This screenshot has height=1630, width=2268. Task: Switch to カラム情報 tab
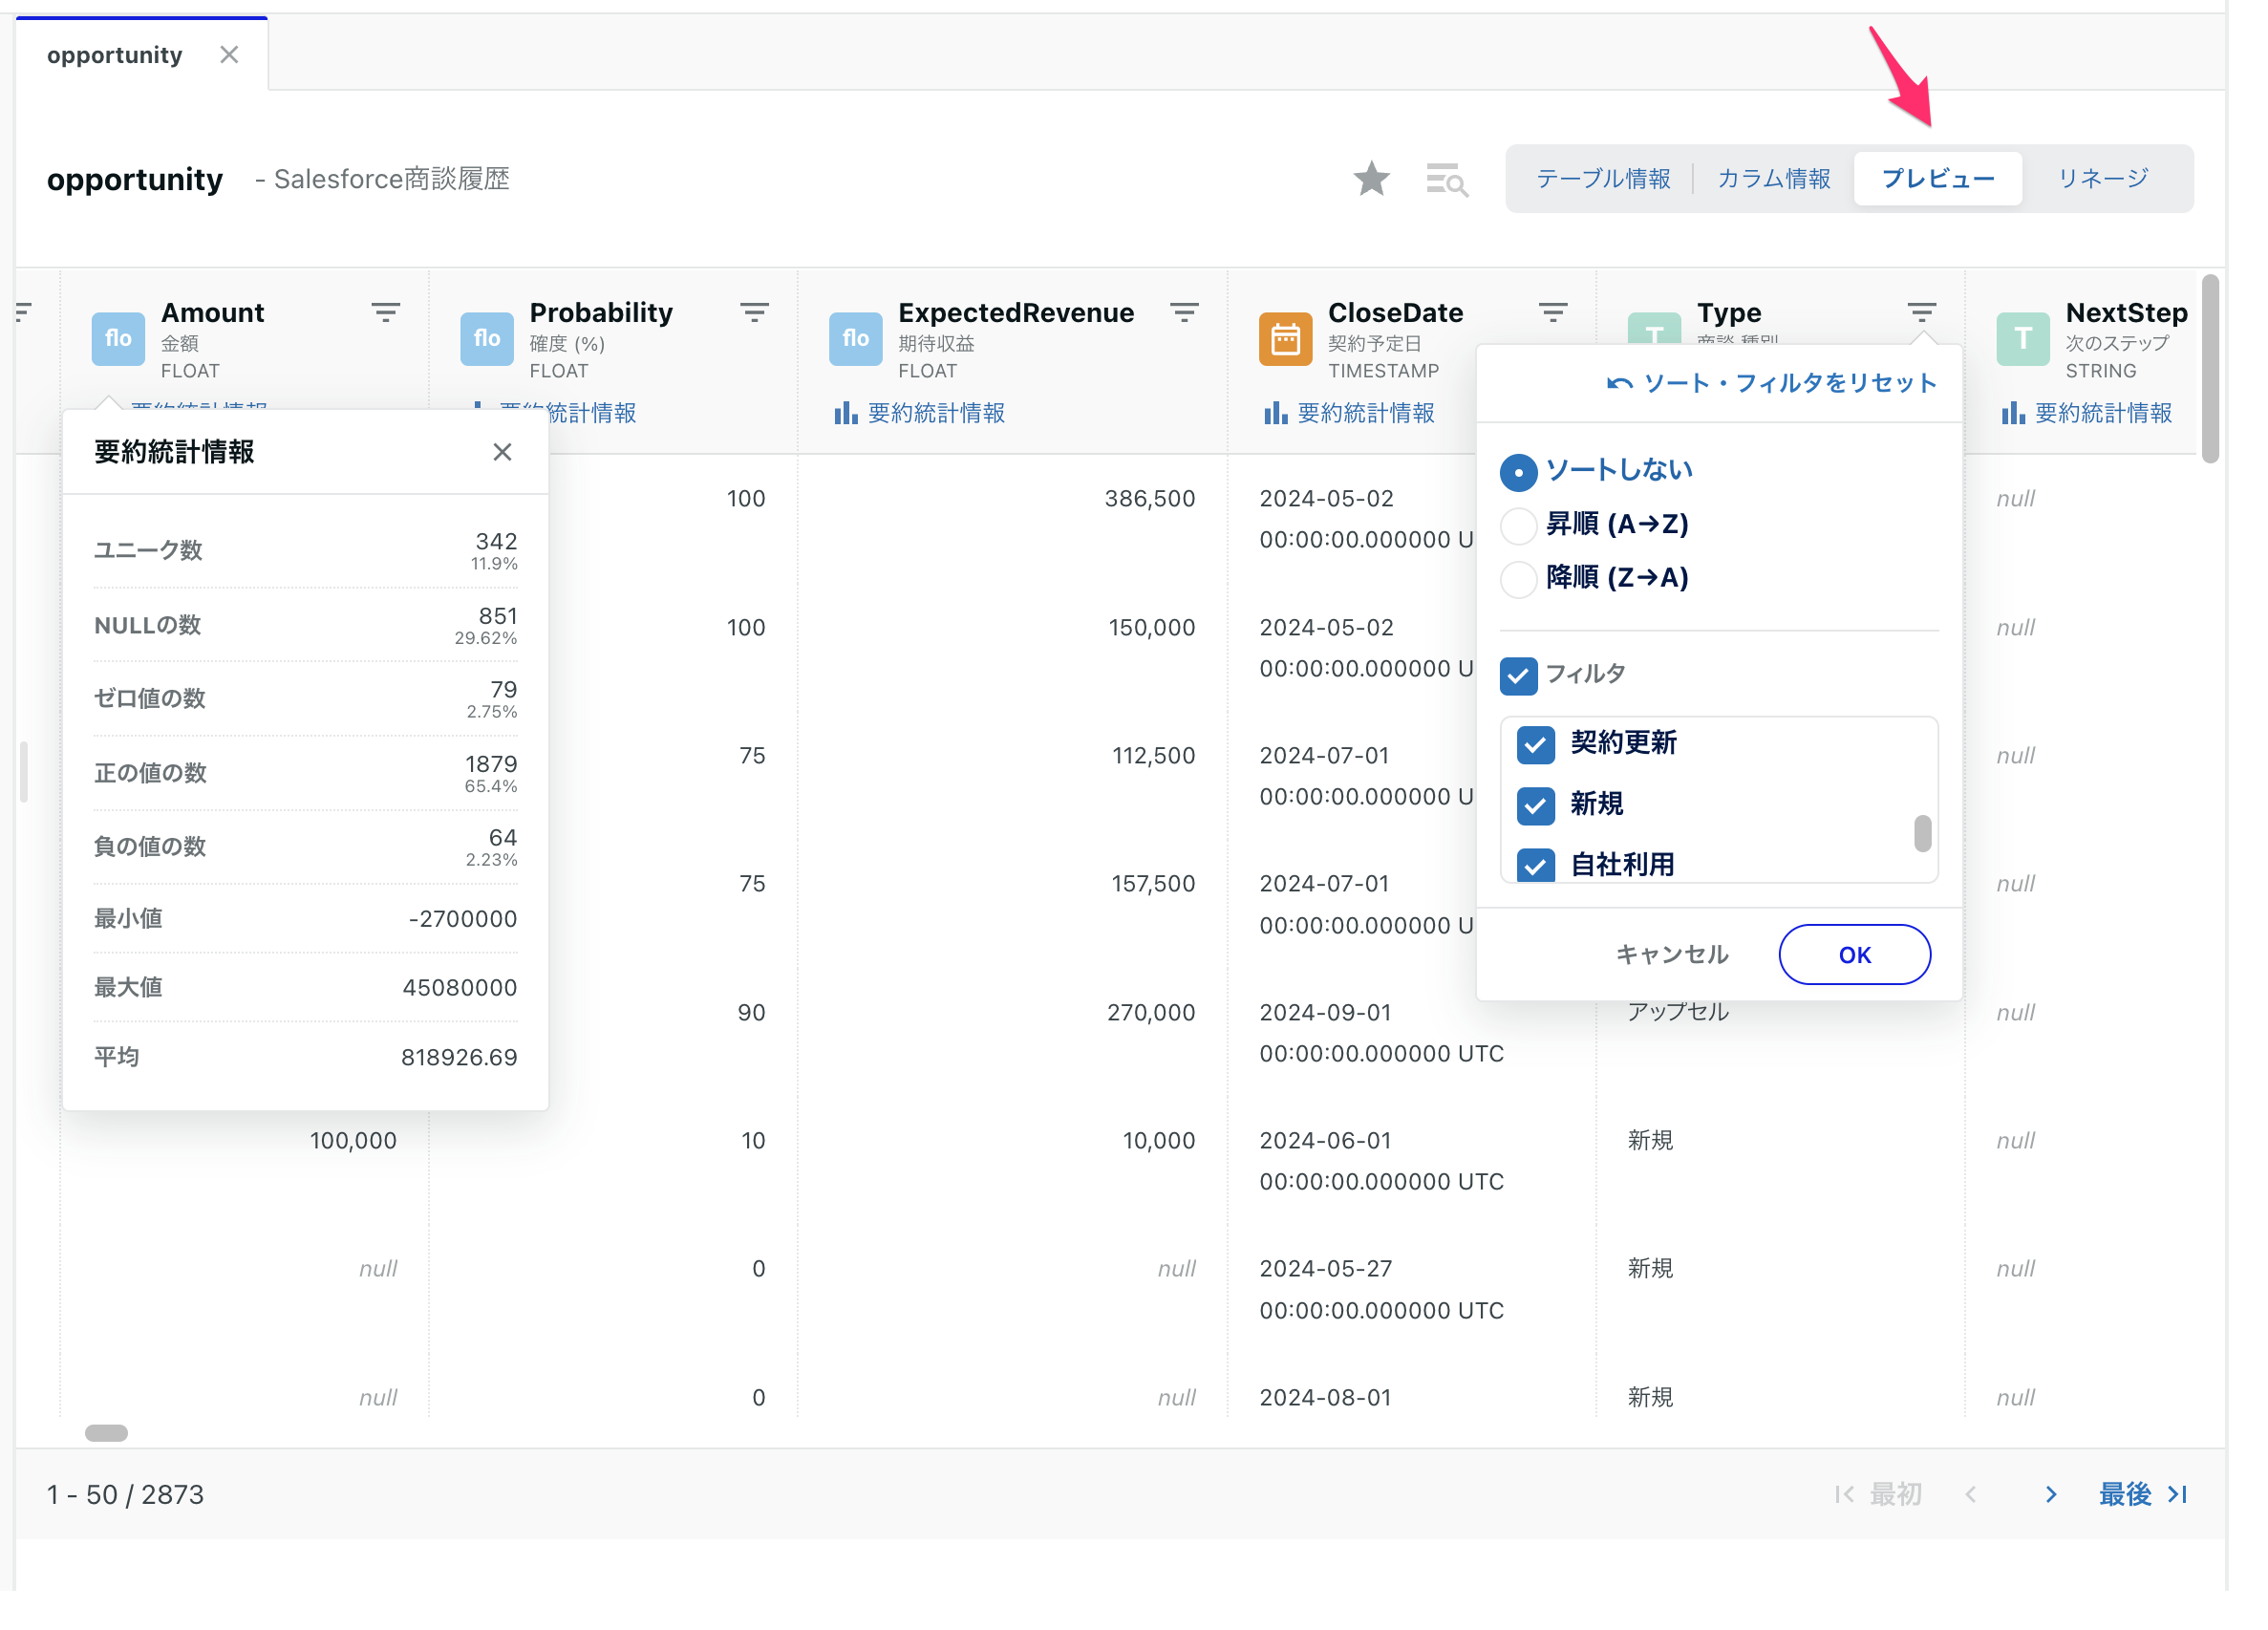[1773, 179]
